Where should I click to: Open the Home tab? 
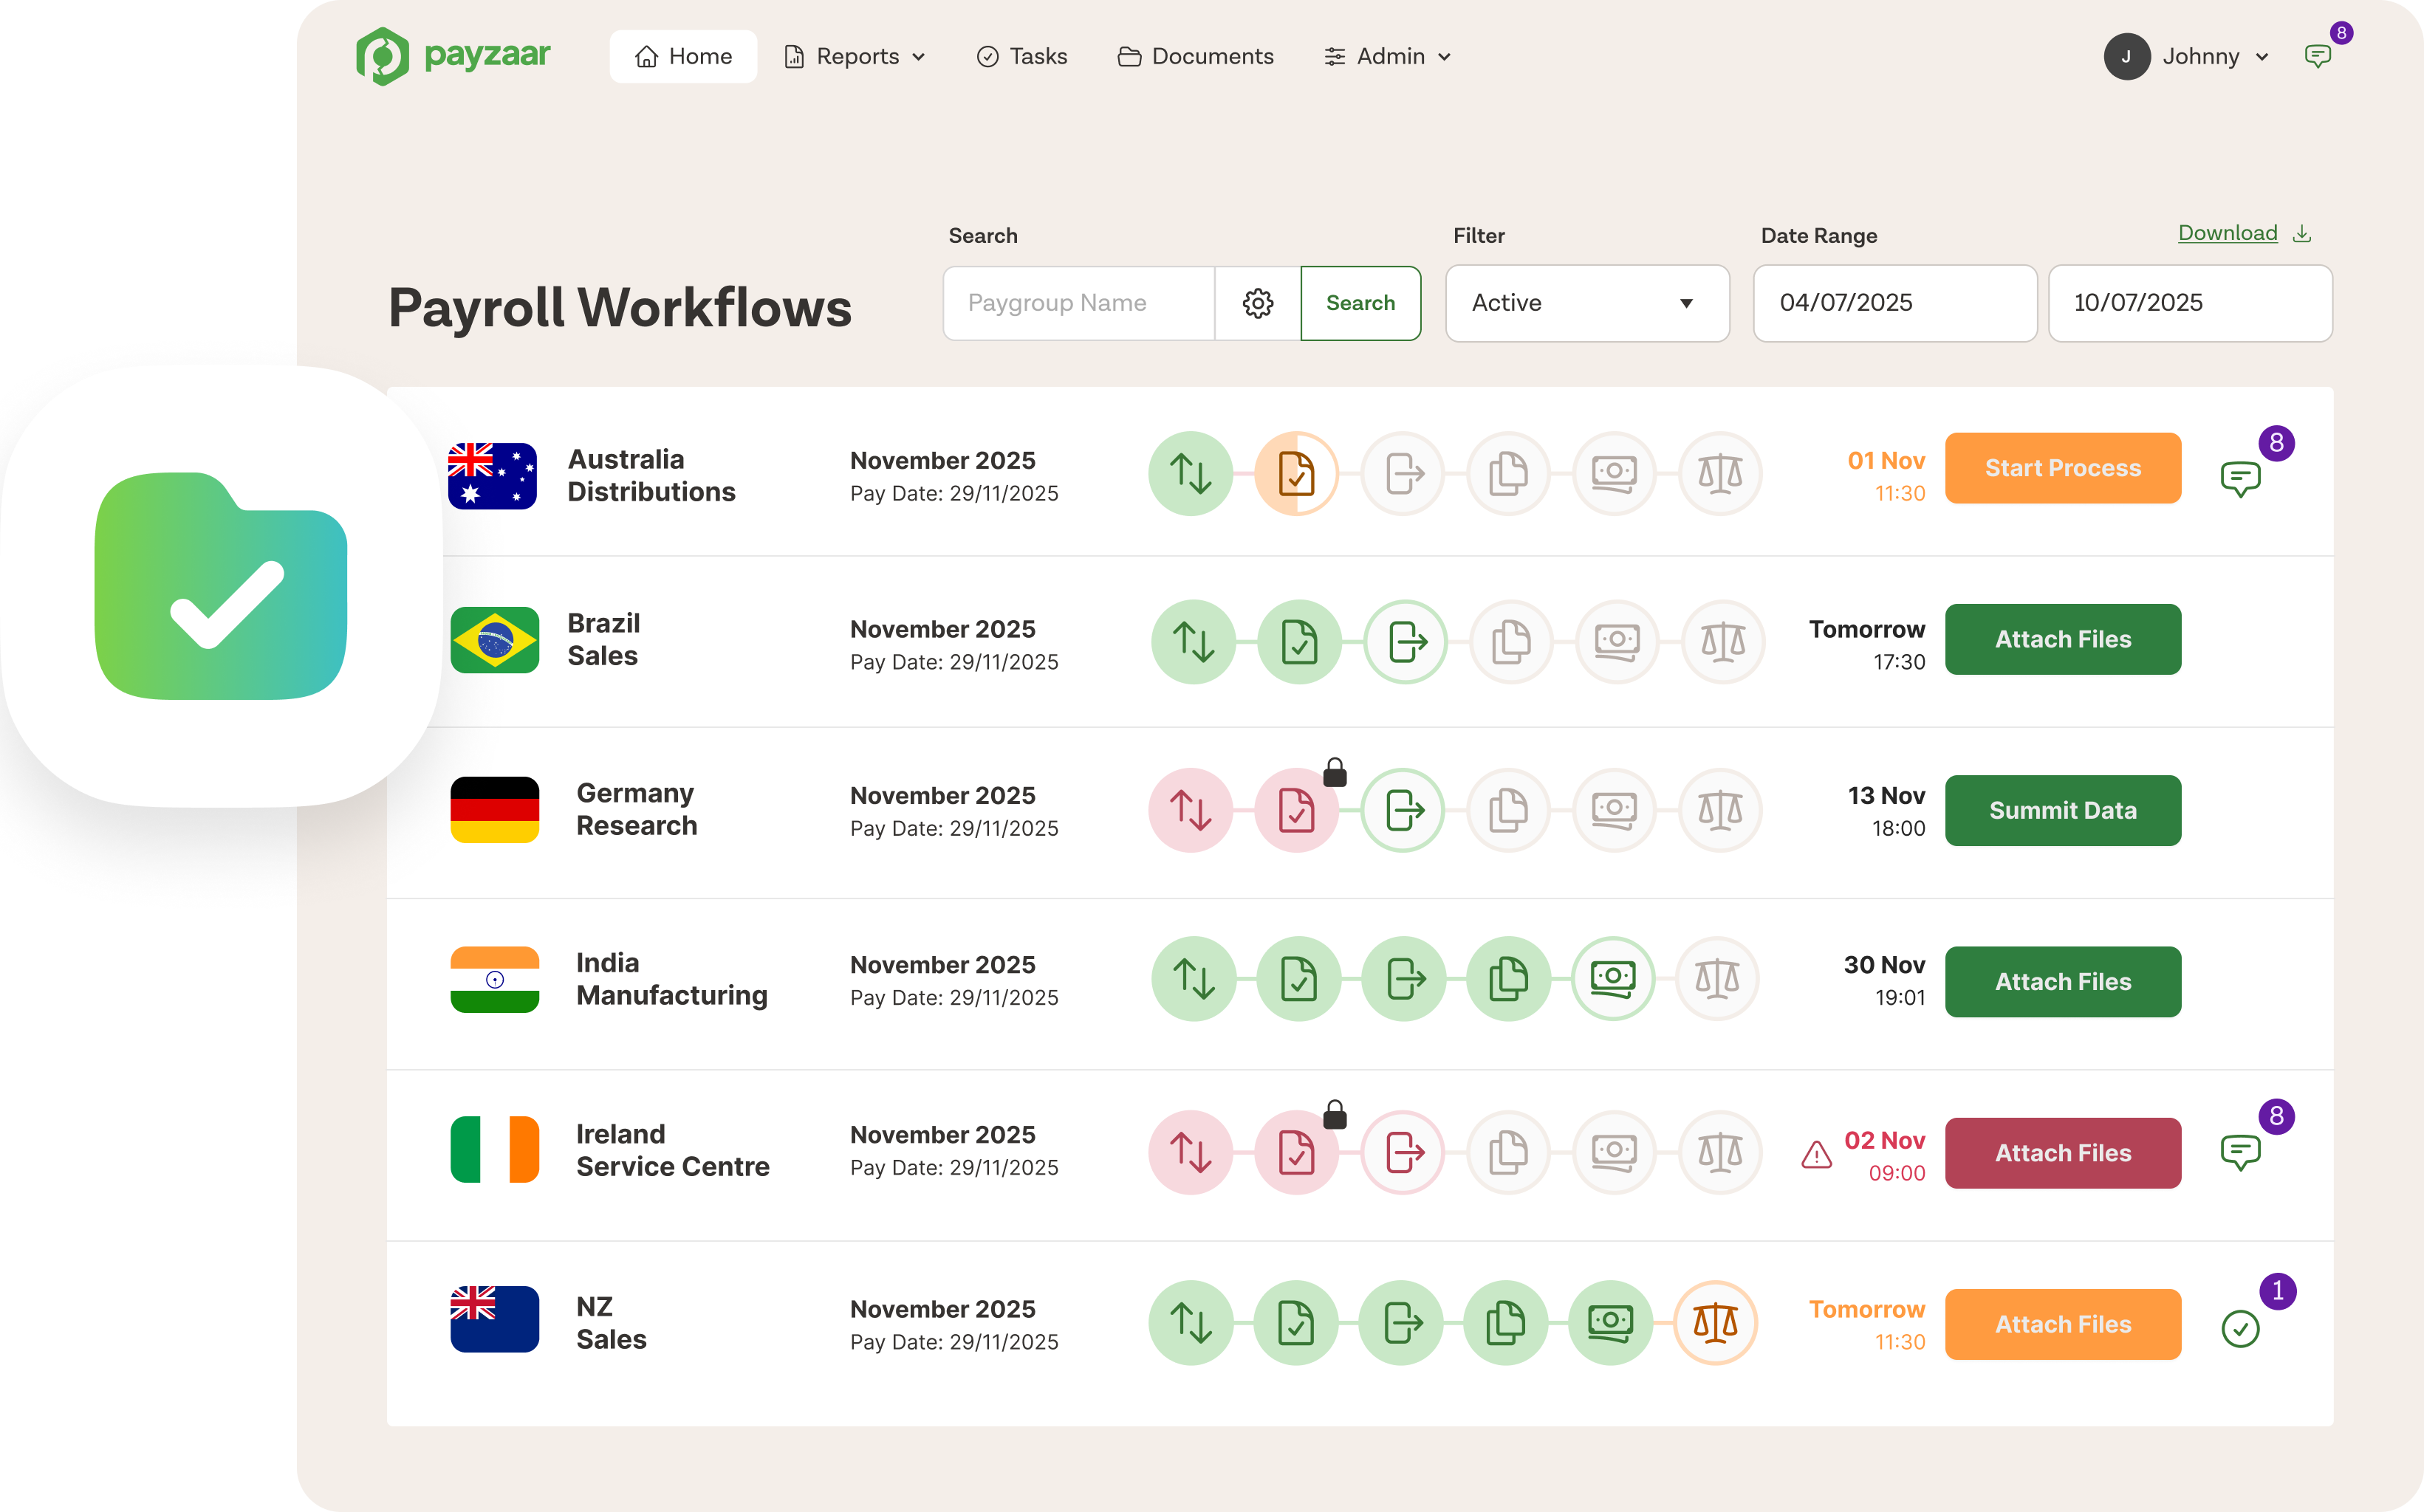point(683,56)
